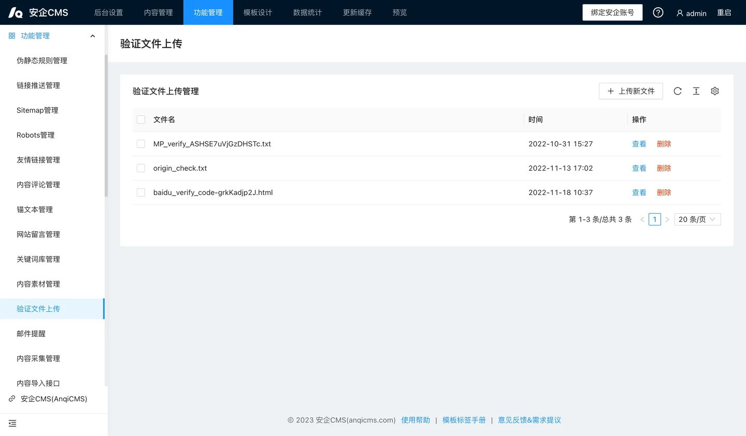The image size is (746, 436).
Task: Open the 20 条/页 page size dropdown
Action: point(697,219)
